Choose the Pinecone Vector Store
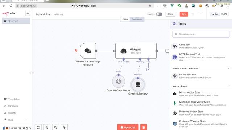Screen dimensions: 232x130 (201, 113)
